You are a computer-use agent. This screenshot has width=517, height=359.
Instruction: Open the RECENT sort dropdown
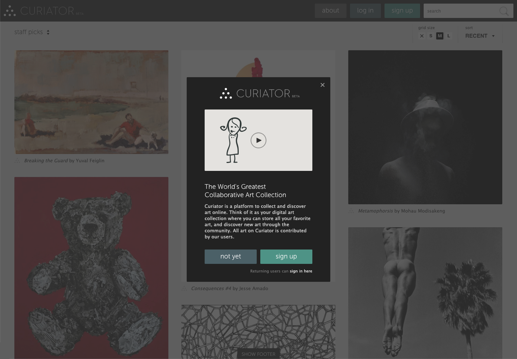[480, 36]
